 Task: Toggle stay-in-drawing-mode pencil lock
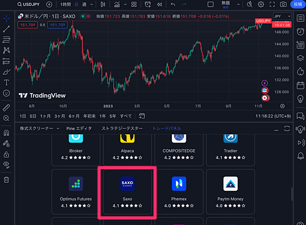[x=6, y=143]
